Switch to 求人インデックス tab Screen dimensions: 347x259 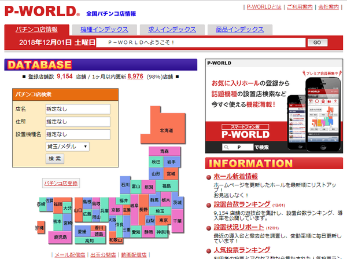coord(172,30)
